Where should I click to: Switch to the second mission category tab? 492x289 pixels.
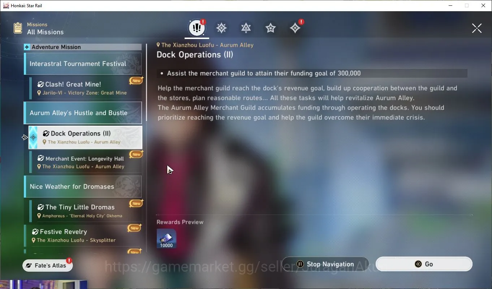(221, 28)
